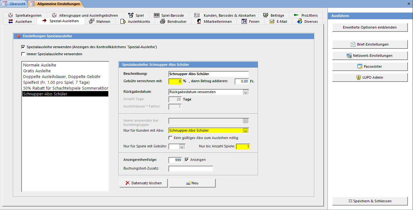Click the dice icon on the Spielkategorien tab

coord(11,15)
